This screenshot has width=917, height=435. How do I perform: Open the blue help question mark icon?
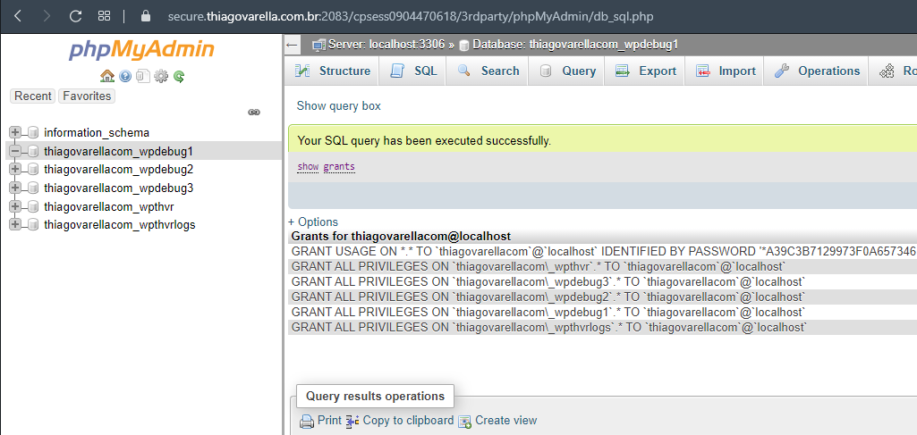pos(125,76)
